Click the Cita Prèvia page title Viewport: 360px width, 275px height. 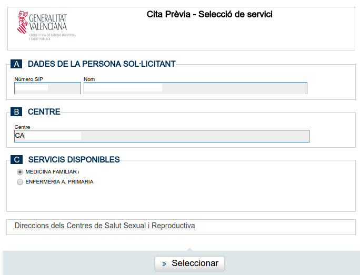pyautogui.click(x=209, y=14)
